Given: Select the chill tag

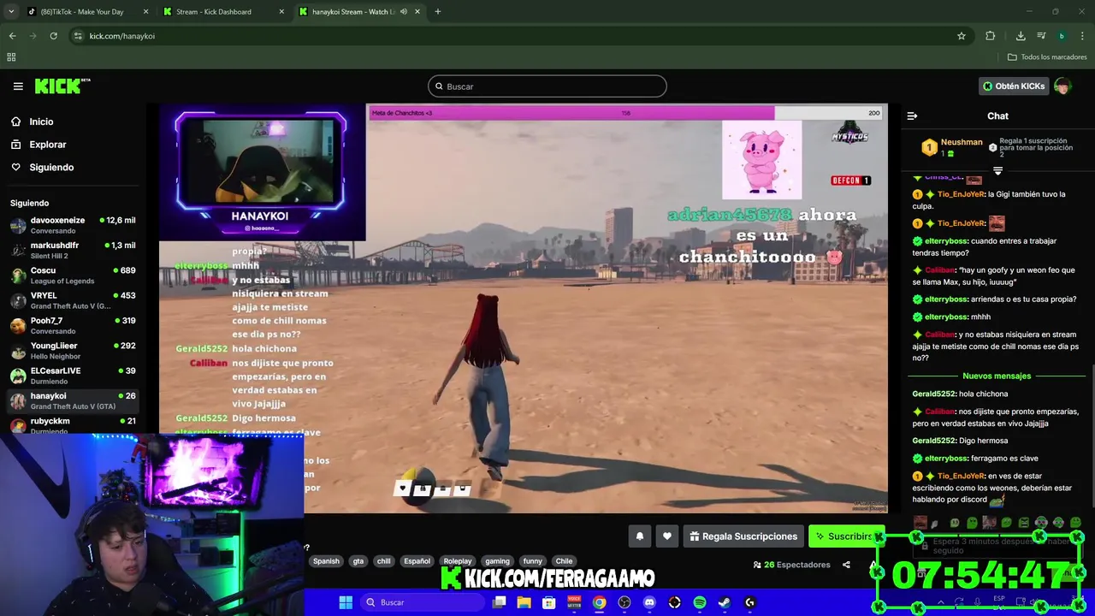Looking at the screenshot, I should point(383,561).
